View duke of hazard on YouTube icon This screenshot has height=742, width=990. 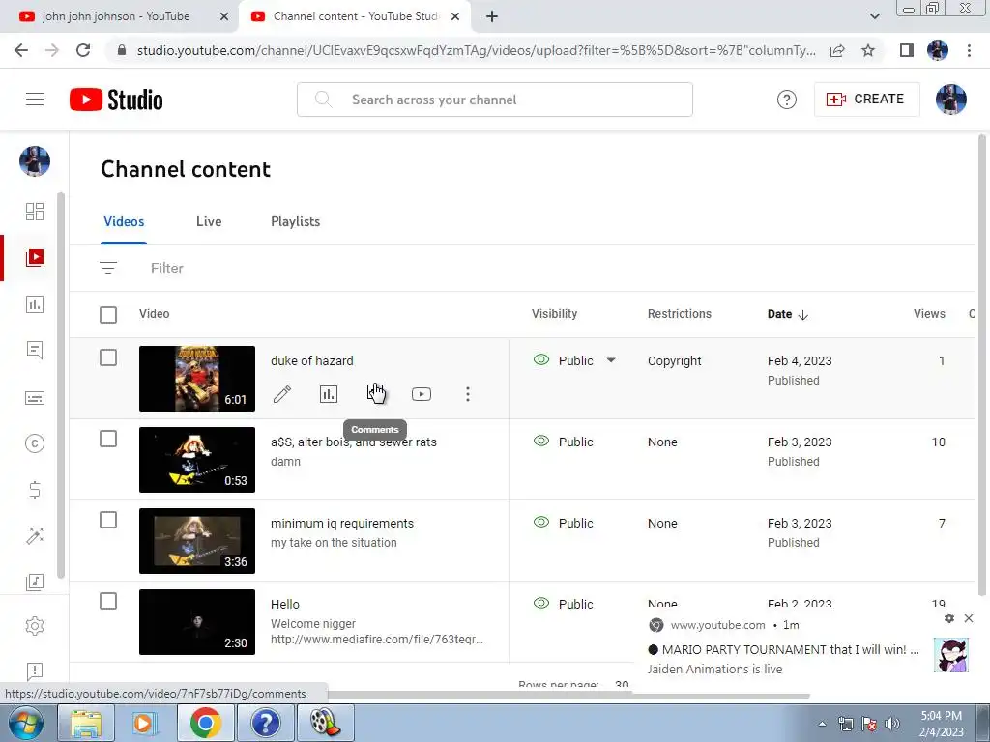pyautogui.click(x=422, y=394)
